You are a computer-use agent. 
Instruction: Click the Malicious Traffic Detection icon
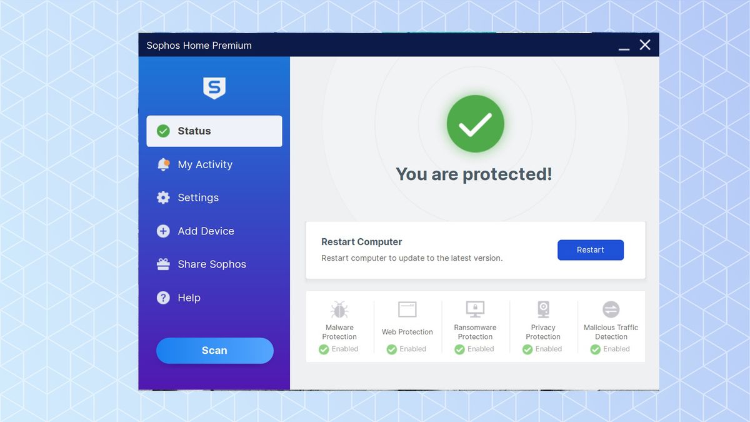(x=611, y=309)
